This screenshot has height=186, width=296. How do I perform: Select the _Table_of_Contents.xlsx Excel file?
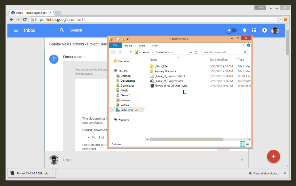coord(168,81)
